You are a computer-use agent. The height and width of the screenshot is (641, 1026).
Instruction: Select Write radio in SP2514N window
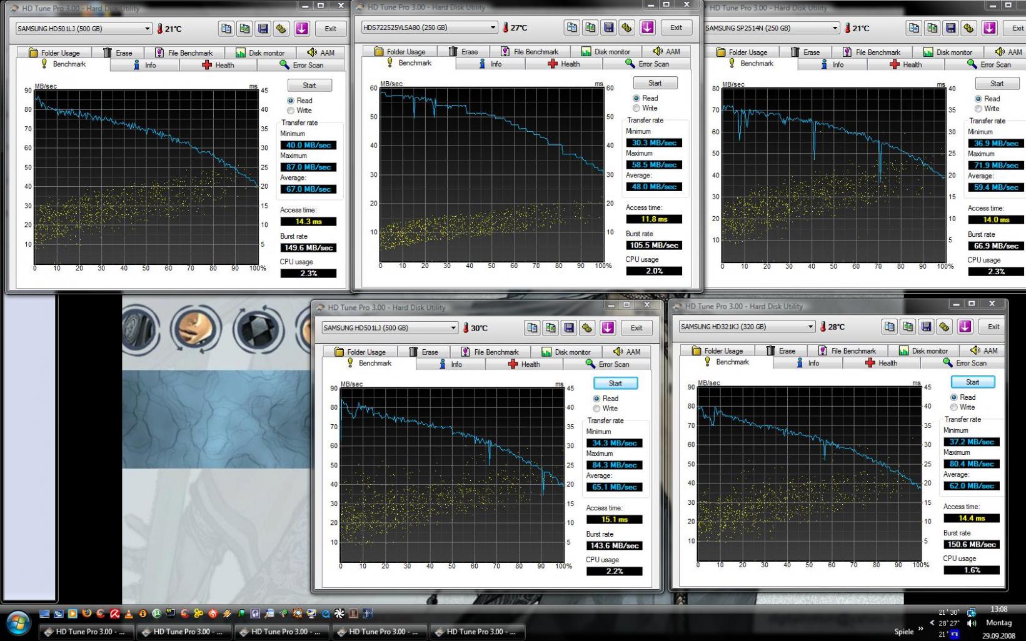click(x=978, y=109)
